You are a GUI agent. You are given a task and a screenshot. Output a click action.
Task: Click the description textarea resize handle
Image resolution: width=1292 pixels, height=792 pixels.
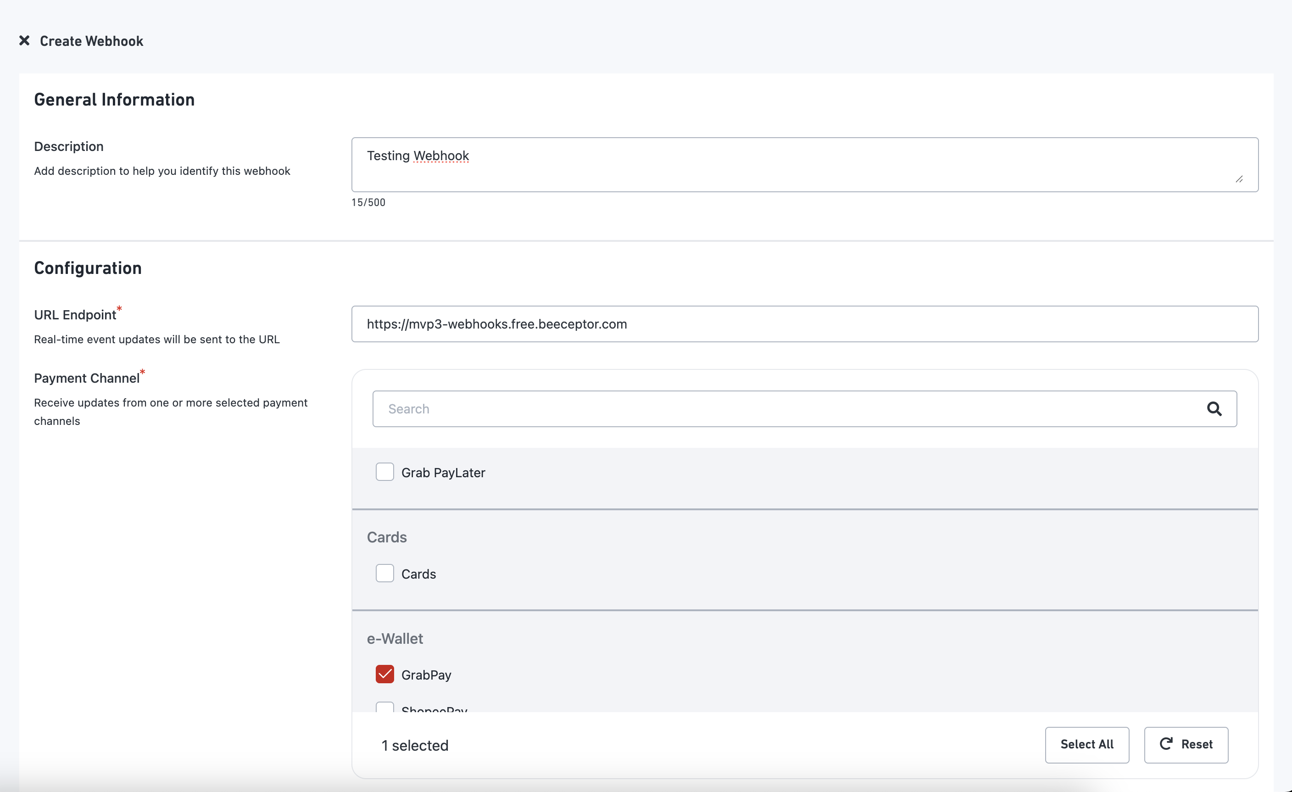(x=1239, y=179)
